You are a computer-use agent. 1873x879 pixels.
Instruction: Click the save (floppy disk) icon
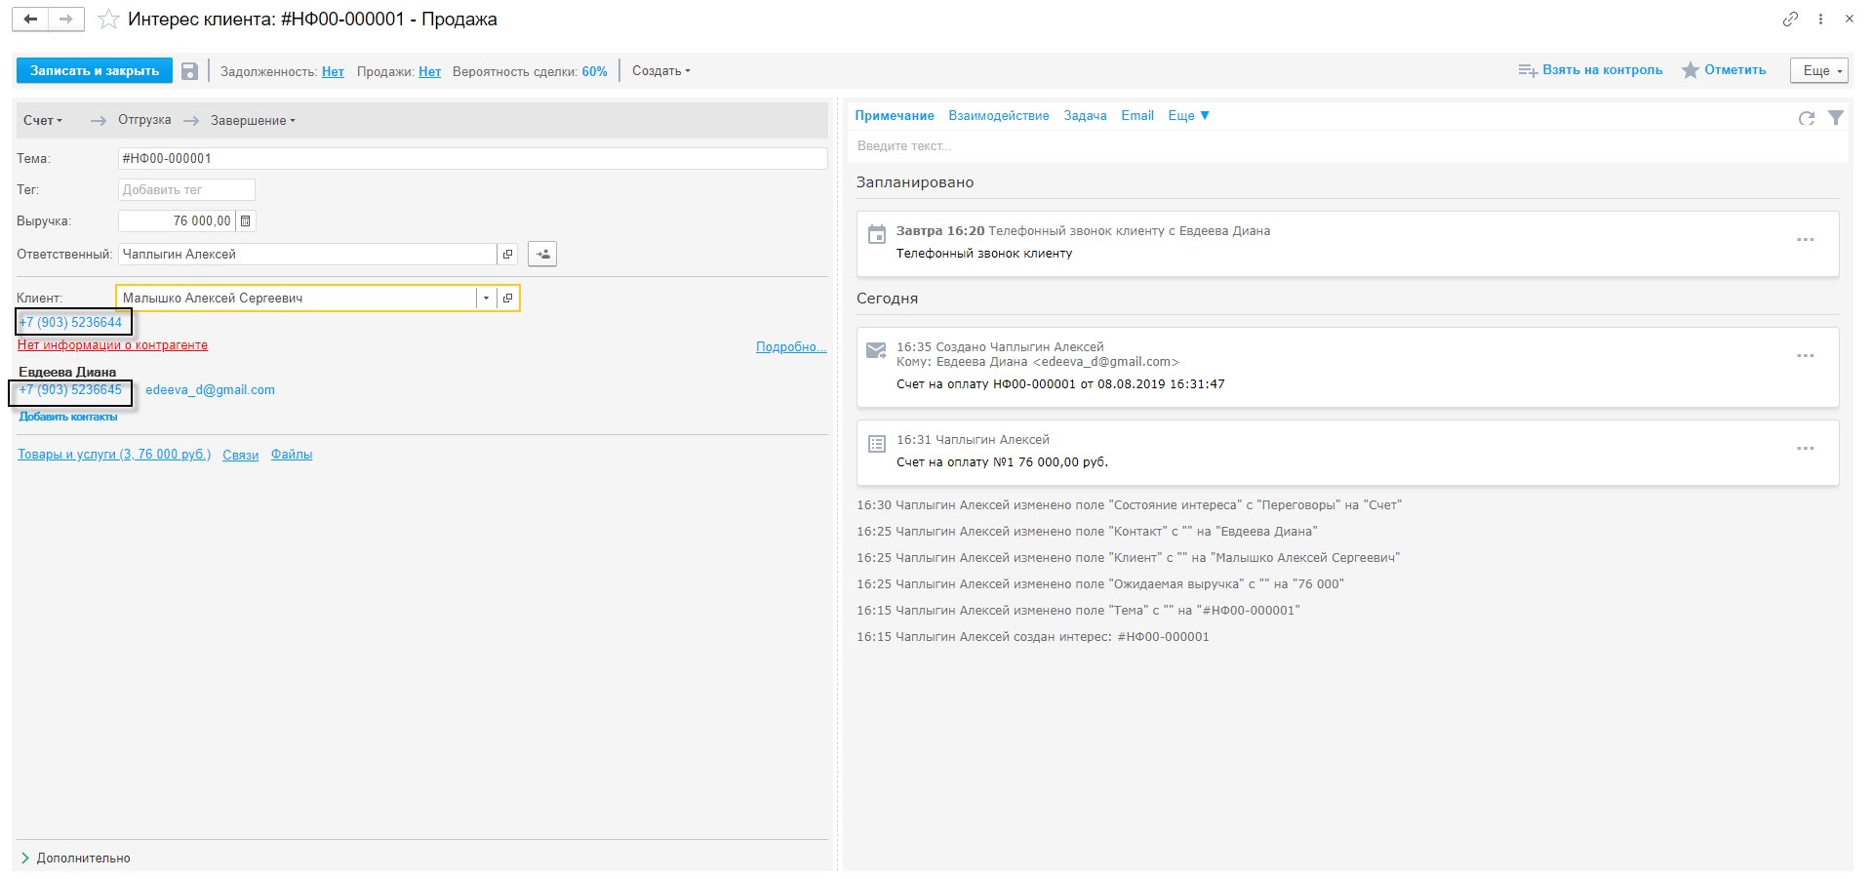(x=190, y=71)
